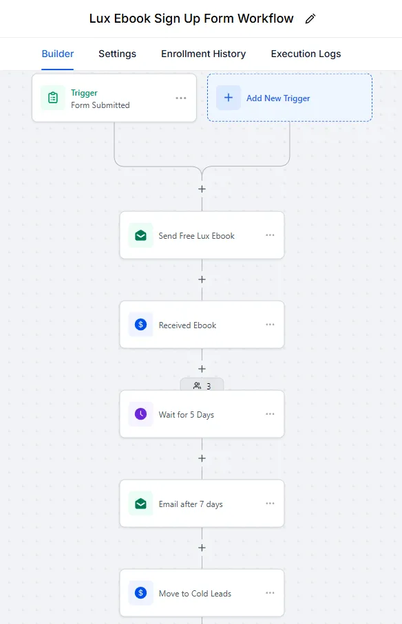Screen dimensions: 402x624
Task: Click the Received Ebook dollar icon
Action: [140, 325]
